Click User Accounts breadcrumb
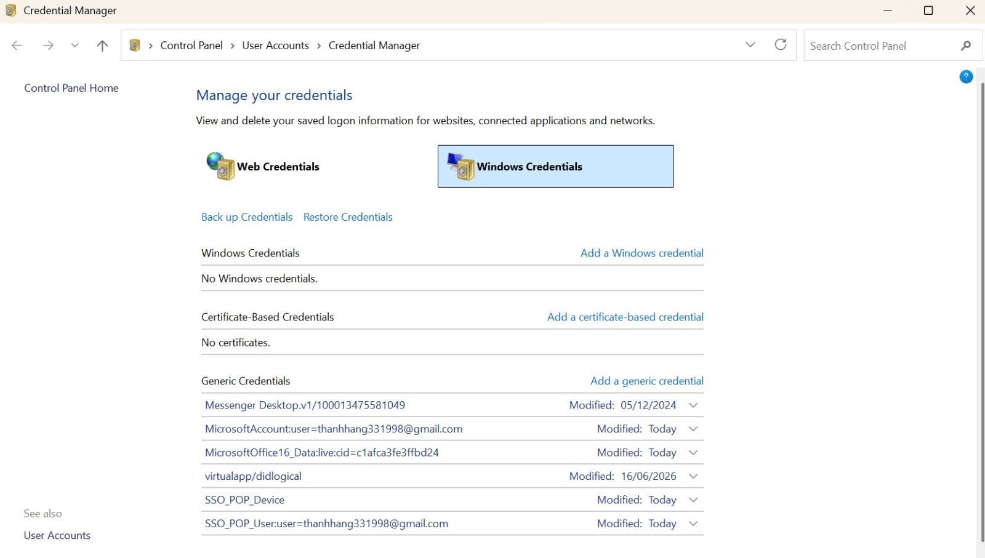This screenshot has width=985, height=558. pos(275,46)
